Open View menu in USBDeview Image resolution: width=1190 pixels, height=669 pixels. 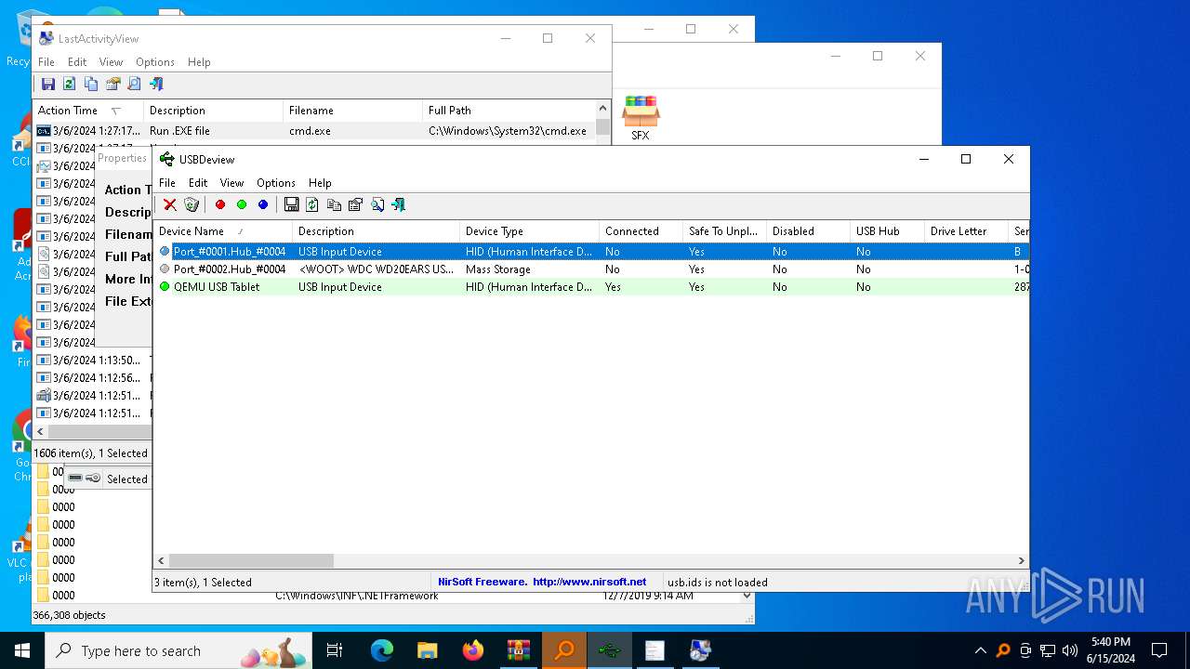231,183
